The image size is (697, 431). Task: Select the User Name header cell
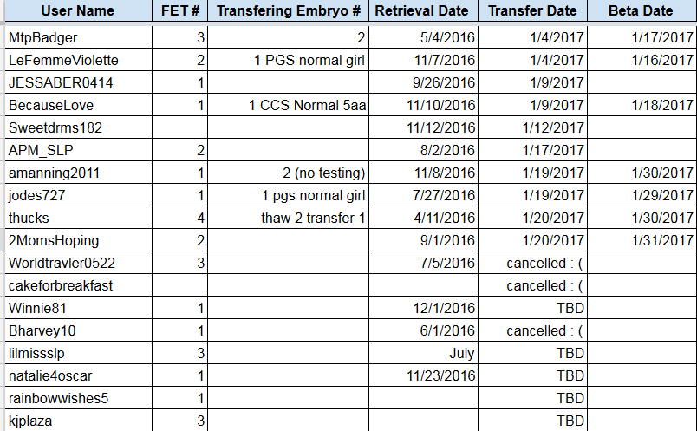78,10
